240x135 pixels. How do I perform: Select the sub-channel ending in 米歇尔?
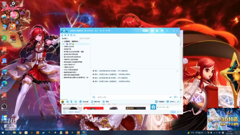[x=70, y=72]
